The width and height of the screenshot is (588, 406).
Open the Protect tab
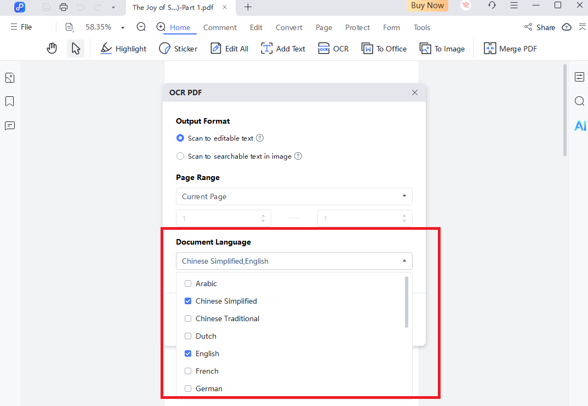coord(357,27)
